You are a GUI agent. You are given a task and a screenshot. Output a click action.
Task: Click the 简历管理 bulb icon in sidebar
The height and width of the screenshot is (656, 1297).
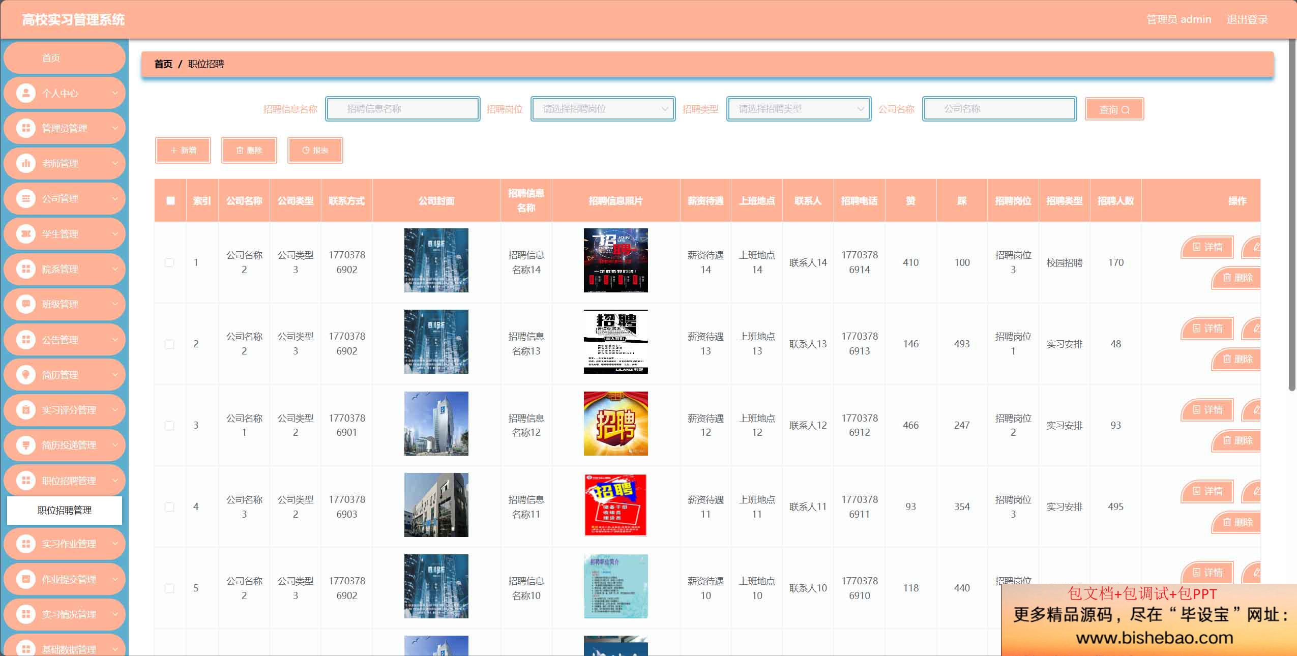coord(26,375)
